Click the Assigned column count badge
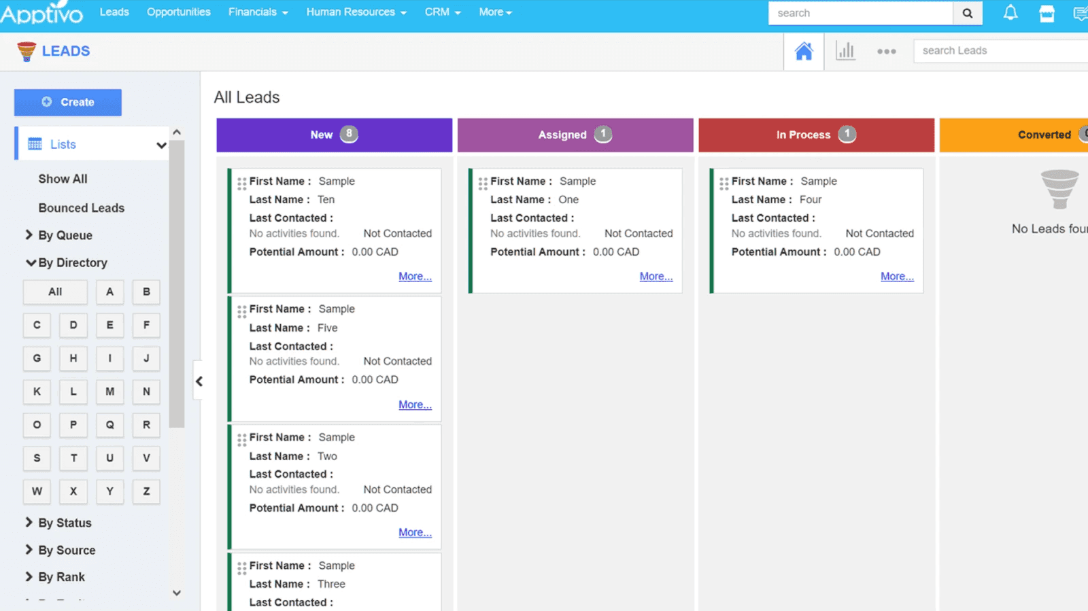The image size is (1088, 611). coord(602,134)
